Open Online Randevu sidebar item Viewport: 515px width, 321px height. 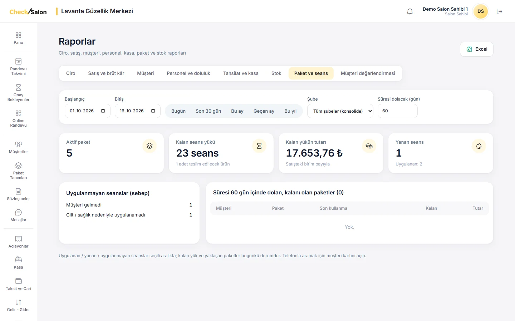pos(18,118)
